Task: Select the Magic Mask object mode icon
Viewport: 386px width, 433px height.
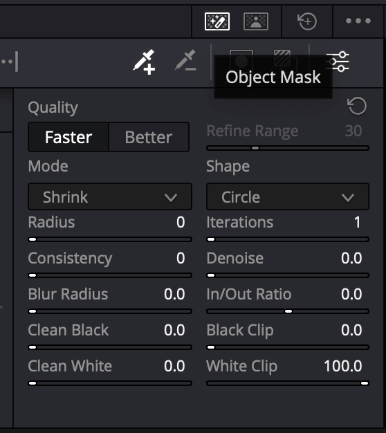Action: (217, 21)
